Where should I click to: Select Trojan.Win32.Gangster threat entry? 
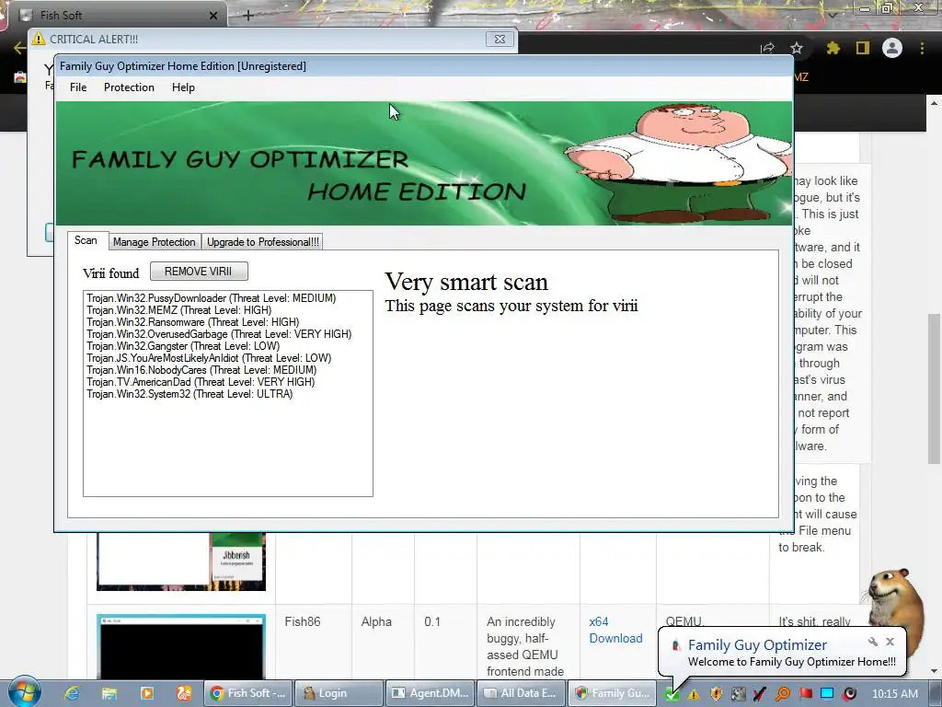click(x=183, y=346)
